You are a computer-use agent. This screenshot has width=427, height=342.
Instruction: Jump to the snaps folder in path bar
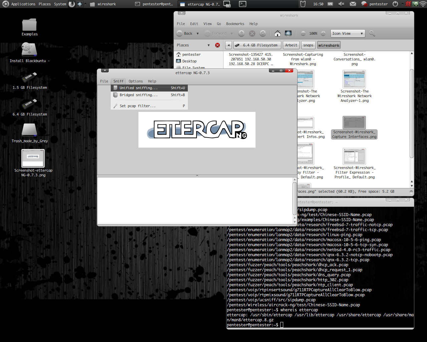pos(308,45)
